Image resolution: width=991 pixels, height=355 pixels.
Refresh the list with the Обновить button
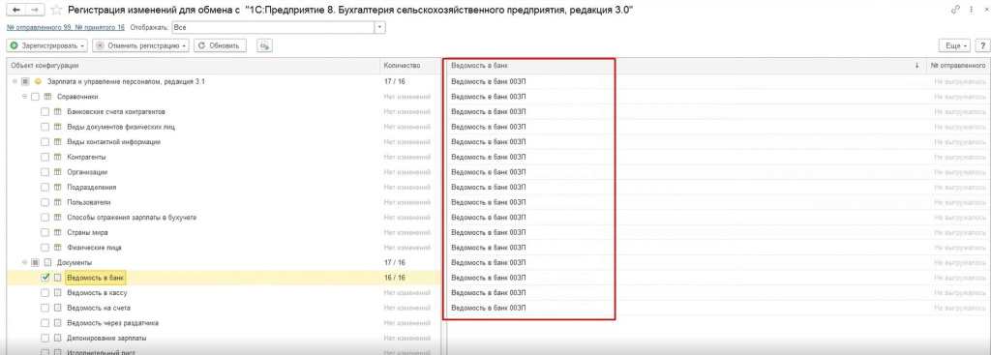pyautogui.click(x=220, y=45)
